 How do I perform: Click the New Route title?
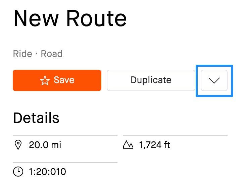coord(70,18)
